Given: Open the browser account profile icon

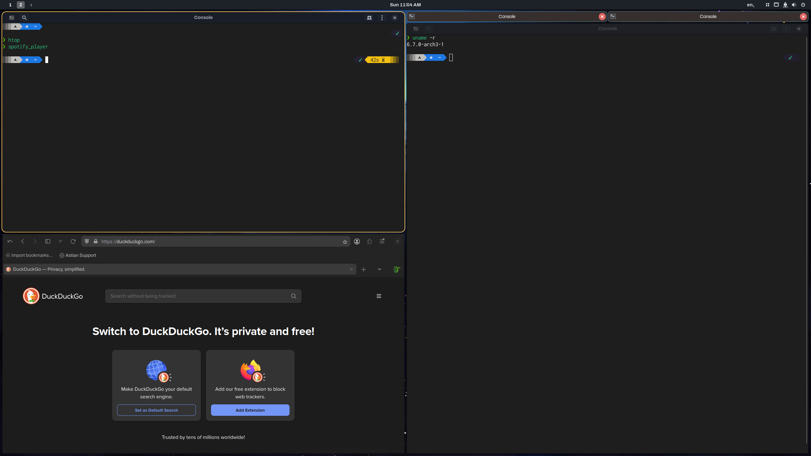Looking at the screenshot, I should tap(357, 241).
